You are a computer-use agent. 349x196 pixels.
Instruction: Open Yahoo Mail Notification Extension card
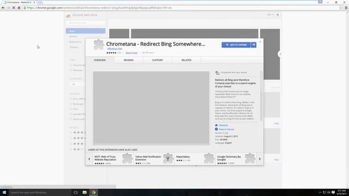tap(154, 159)
